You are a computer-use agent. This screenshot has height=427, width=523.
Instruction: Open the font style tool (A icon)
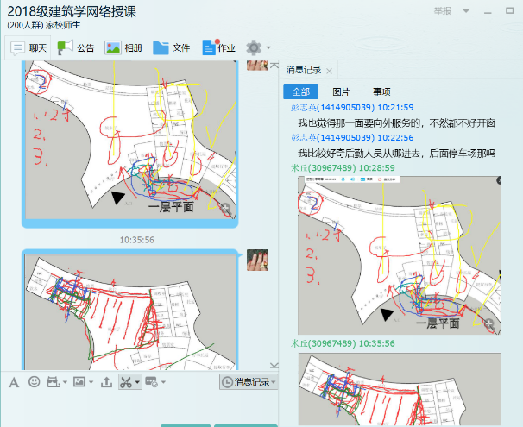click(x=16, y=381)
